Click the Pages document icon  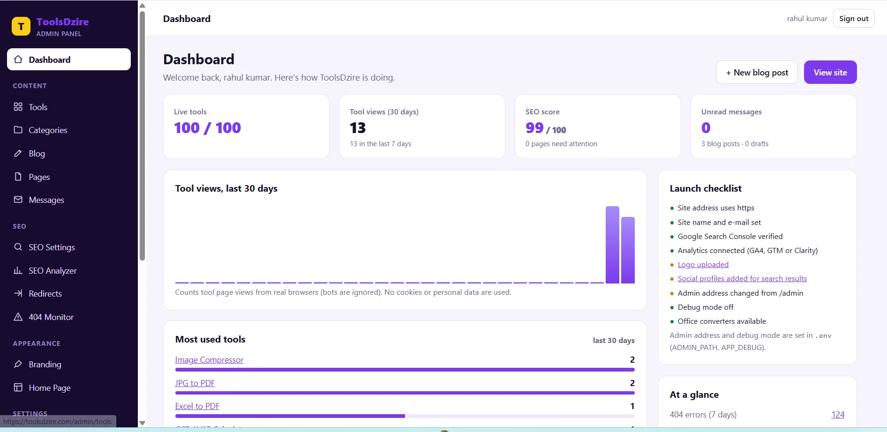tap(18, 177)
